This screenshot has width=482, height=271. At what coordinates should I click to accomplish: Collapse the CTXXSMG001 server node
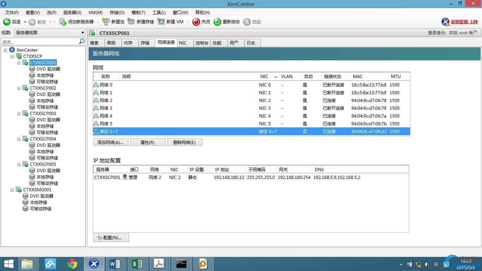[x=12, y=190]
